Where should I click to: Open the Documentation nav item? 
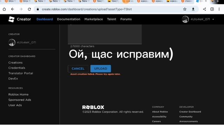pyautogui.click(x=69, y=19)
